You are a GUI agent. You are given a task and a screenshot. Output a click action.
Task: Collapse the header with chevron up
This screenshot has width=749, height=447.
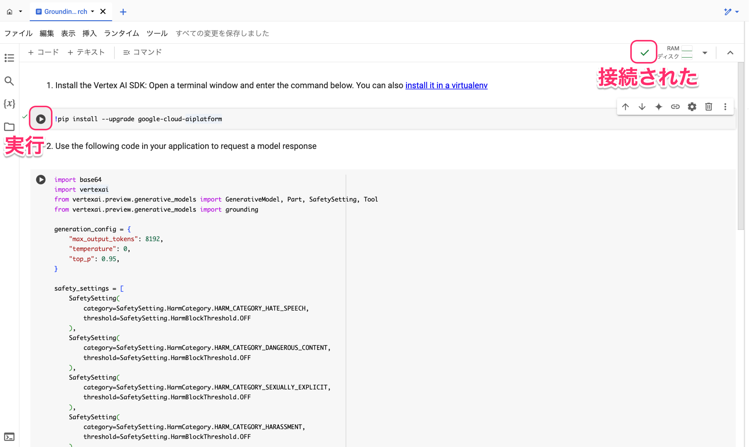click(x=730, y=53)
